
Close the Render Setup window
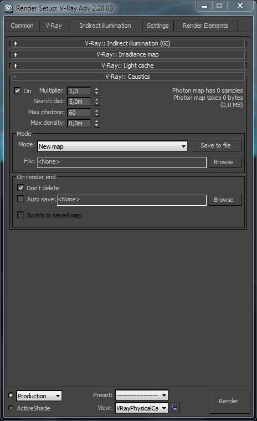coord(240,6)
